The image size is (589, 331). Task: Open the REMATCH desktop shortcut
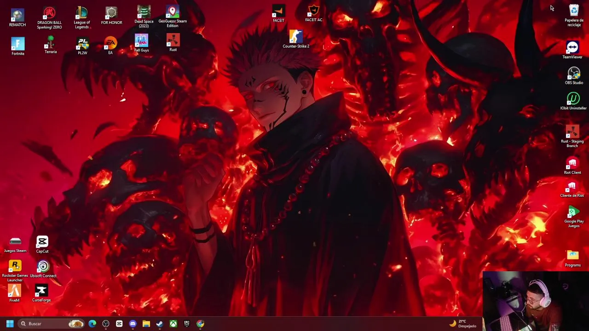point(17,17)
